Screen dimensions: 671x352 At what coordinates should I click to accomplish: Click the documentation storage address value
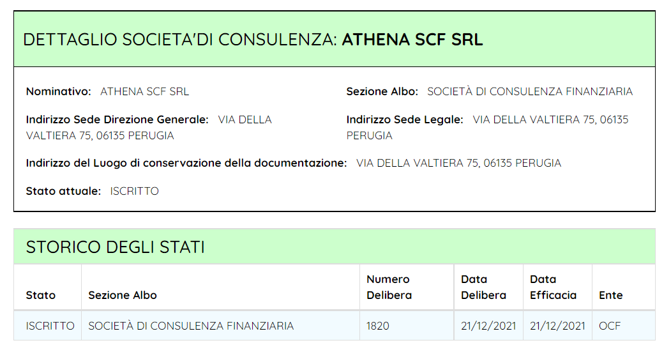458,163
